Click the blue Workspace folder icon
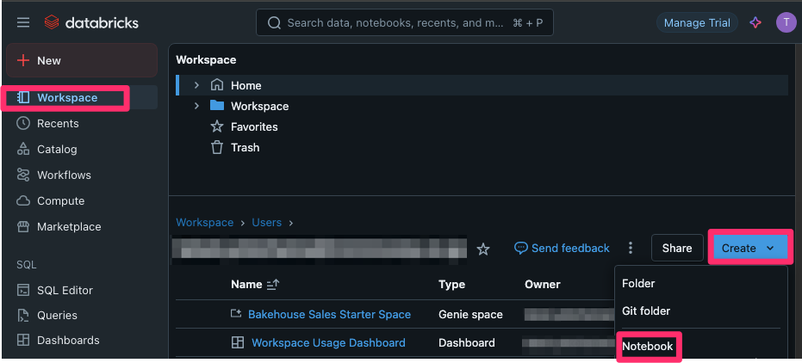The image size is (802, 363). pos(217,106)
